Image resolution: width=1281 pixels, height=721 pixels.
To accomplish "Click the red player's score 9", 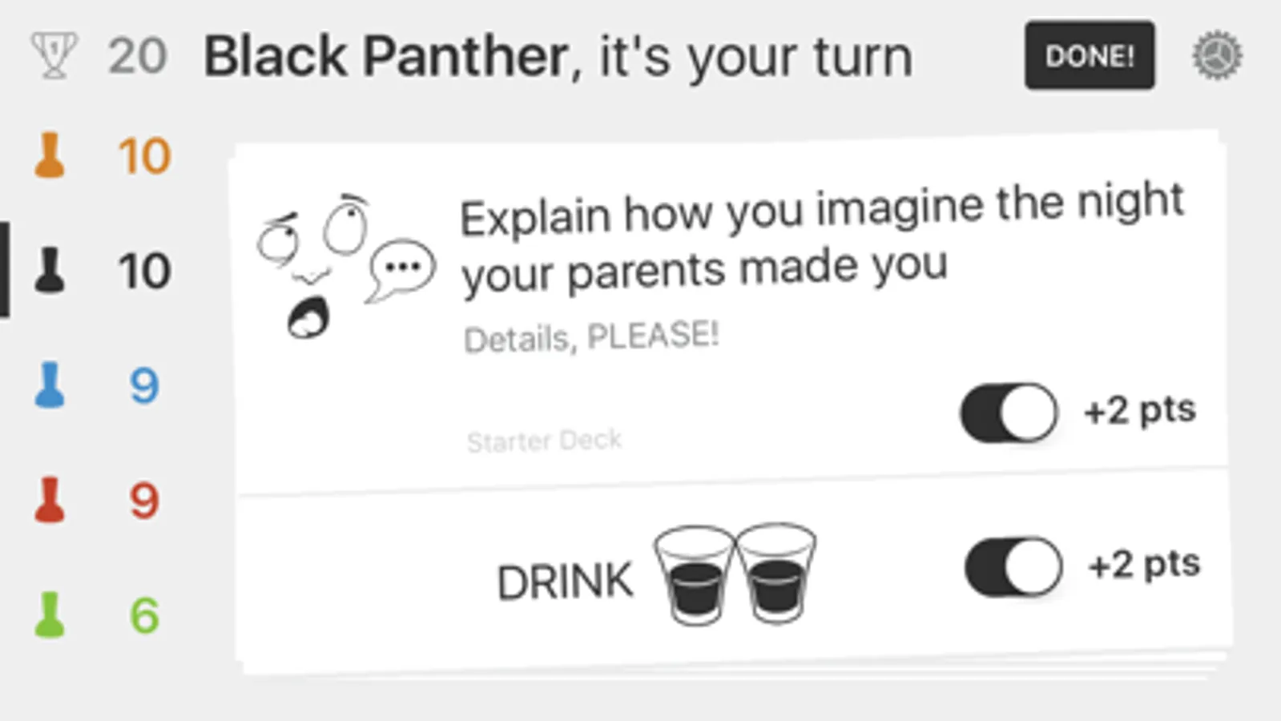I will pyautogui.click(x=144, y=501).
